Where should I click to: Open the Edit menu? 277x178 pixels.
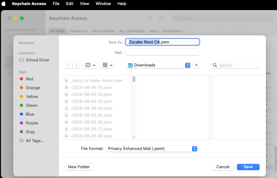click(69, 3)
